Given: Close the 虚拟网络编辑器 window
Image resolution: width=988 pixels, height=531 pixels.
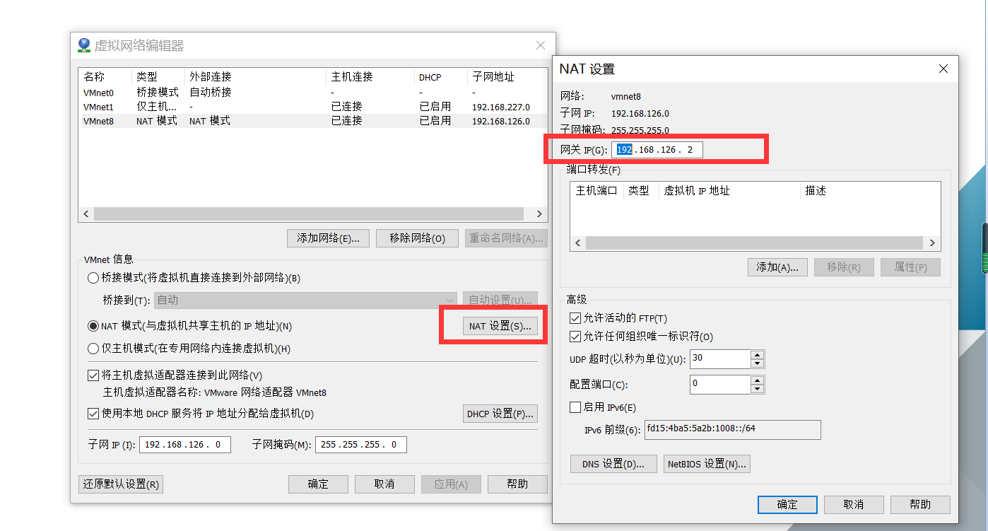Looking at the screenshot, I should [541, 45].
